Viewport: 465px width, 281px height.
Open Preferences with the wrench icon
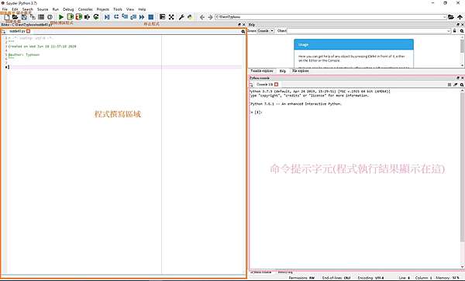point(181,17)
